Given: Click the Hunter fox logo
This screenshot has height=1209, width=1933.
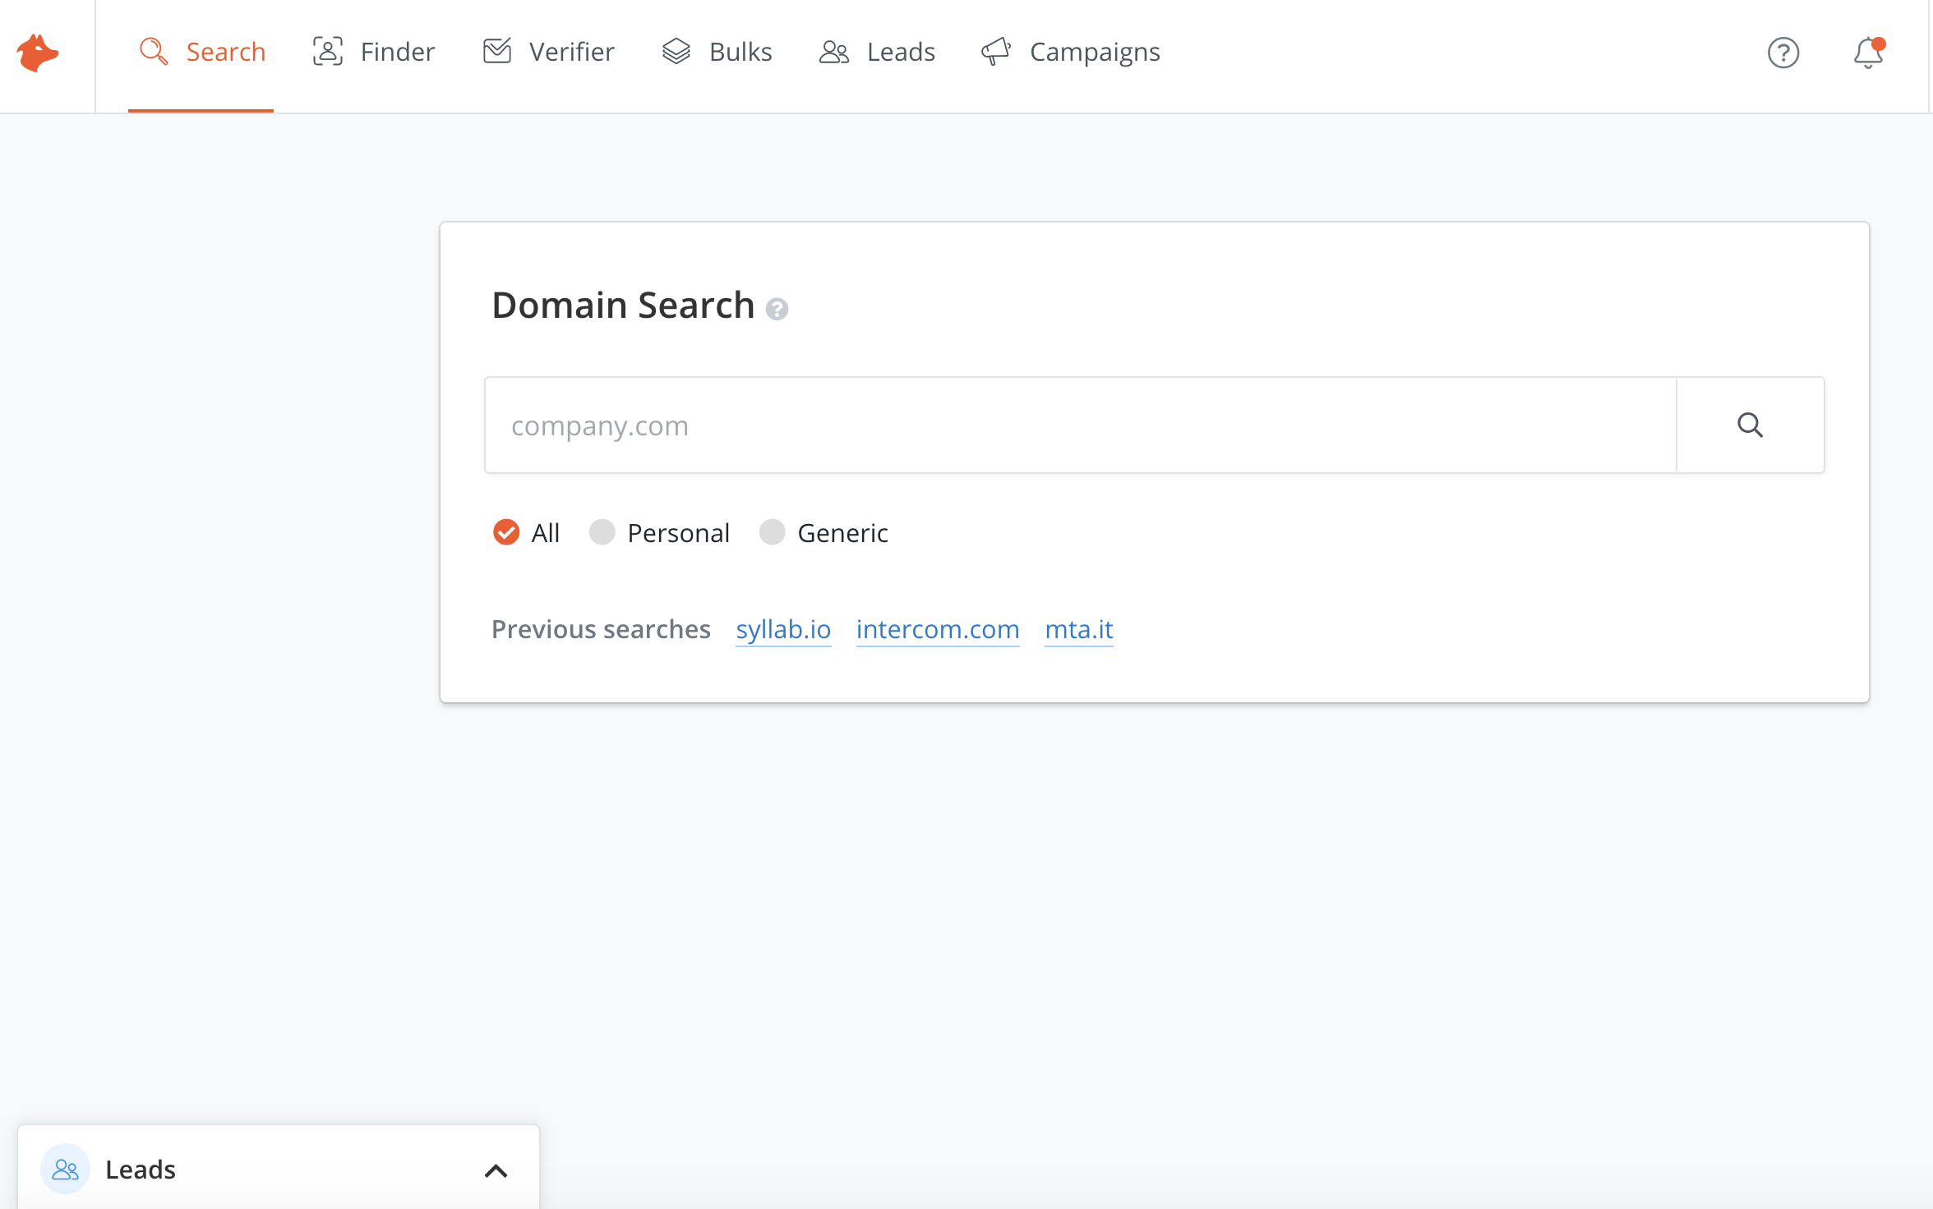Looking at the screenshot, I should [38, 53].
